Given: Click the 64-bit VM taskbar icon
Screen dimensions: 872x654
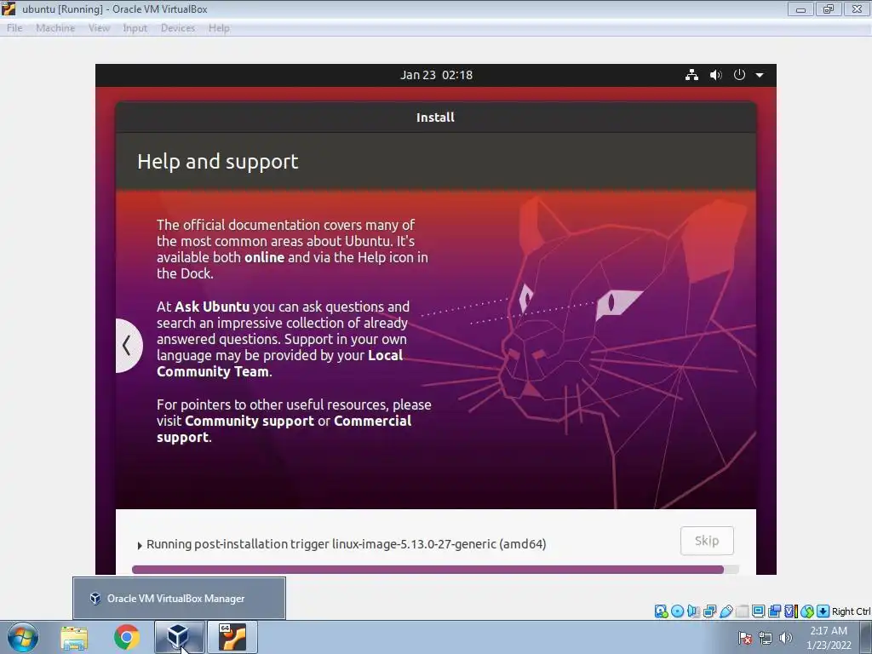Looking at the screenshot, I should (232, 637).
